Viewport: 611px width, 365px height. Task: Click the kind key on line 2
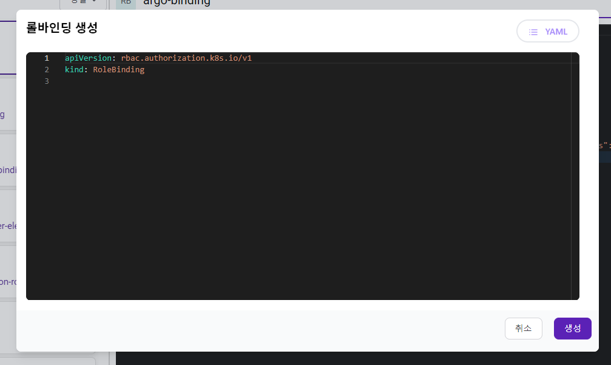click(74, 69)
